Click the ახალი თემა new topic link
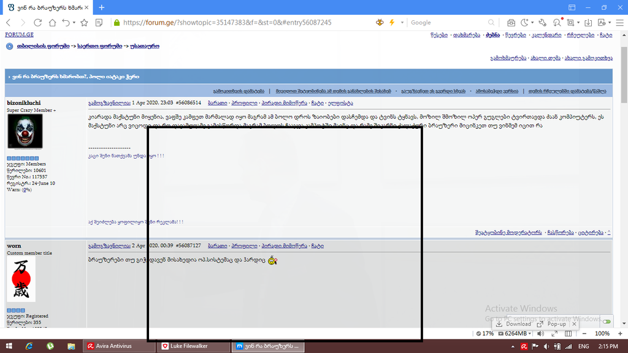Viewport: 628px width, 353px height. click(x=545, y=58)
